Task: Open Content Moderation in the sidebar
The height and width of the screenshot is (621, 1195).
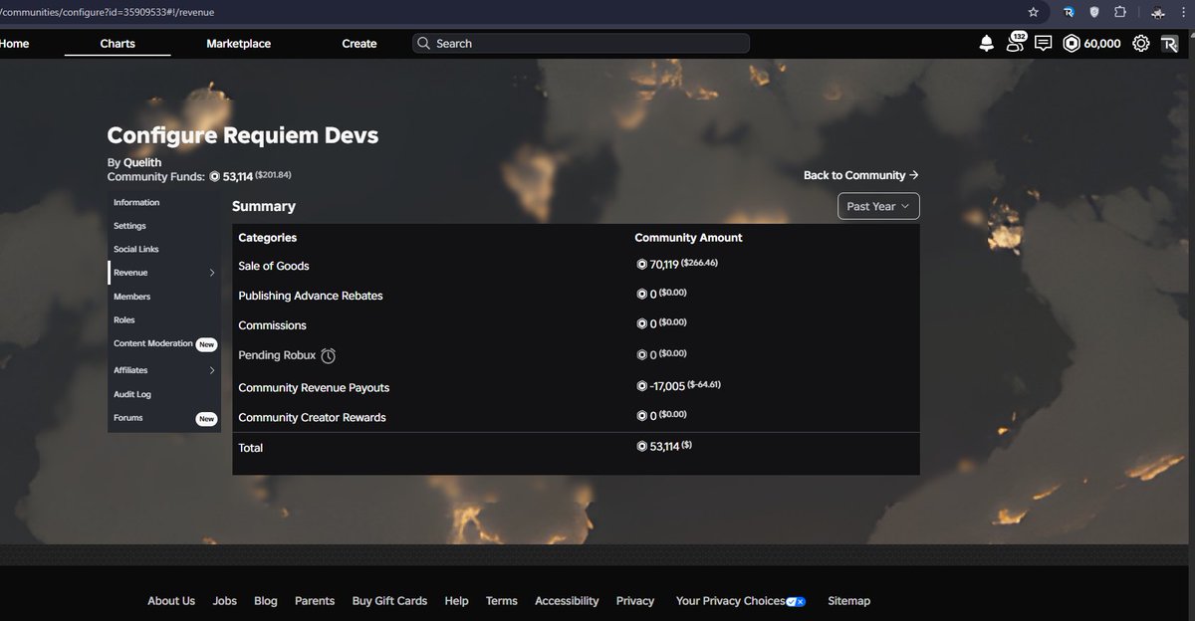Action: [x=153, y=343]
